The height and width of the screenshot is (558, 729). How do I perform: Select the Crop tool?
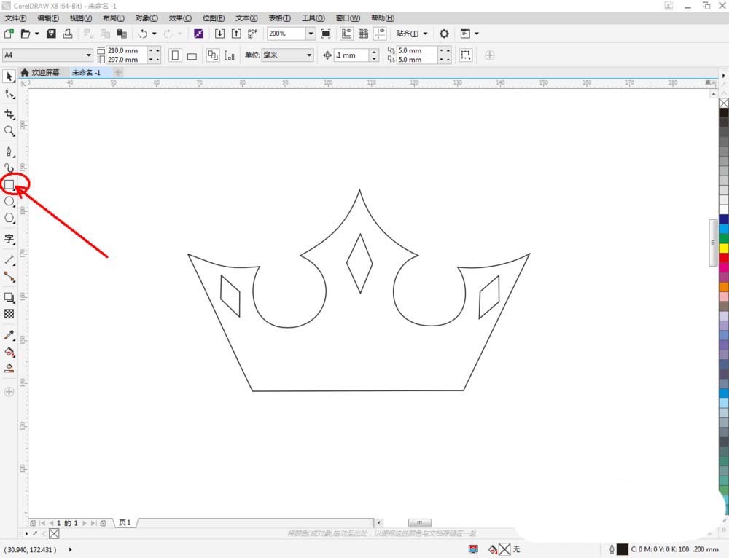click(9, 114)
